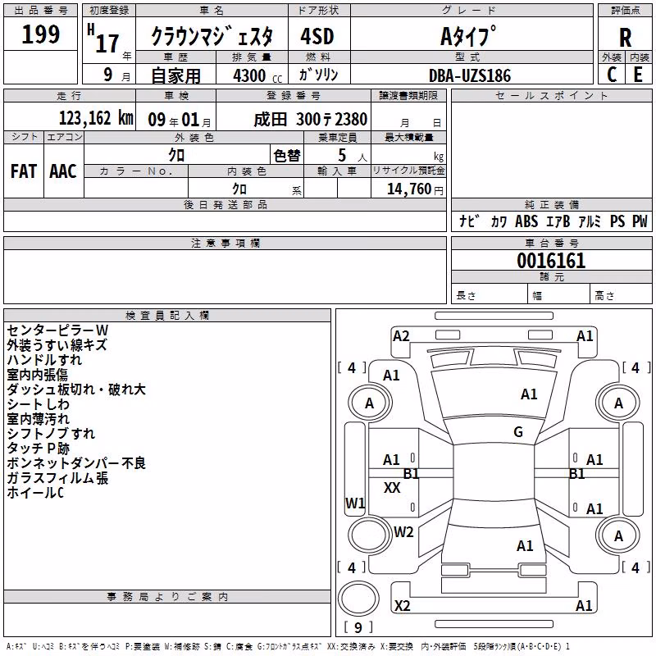Image resolution: width=656 pixels, height=656 pixels.
Task: Click the エアB airbag entry
Action: tap(558, 221)
